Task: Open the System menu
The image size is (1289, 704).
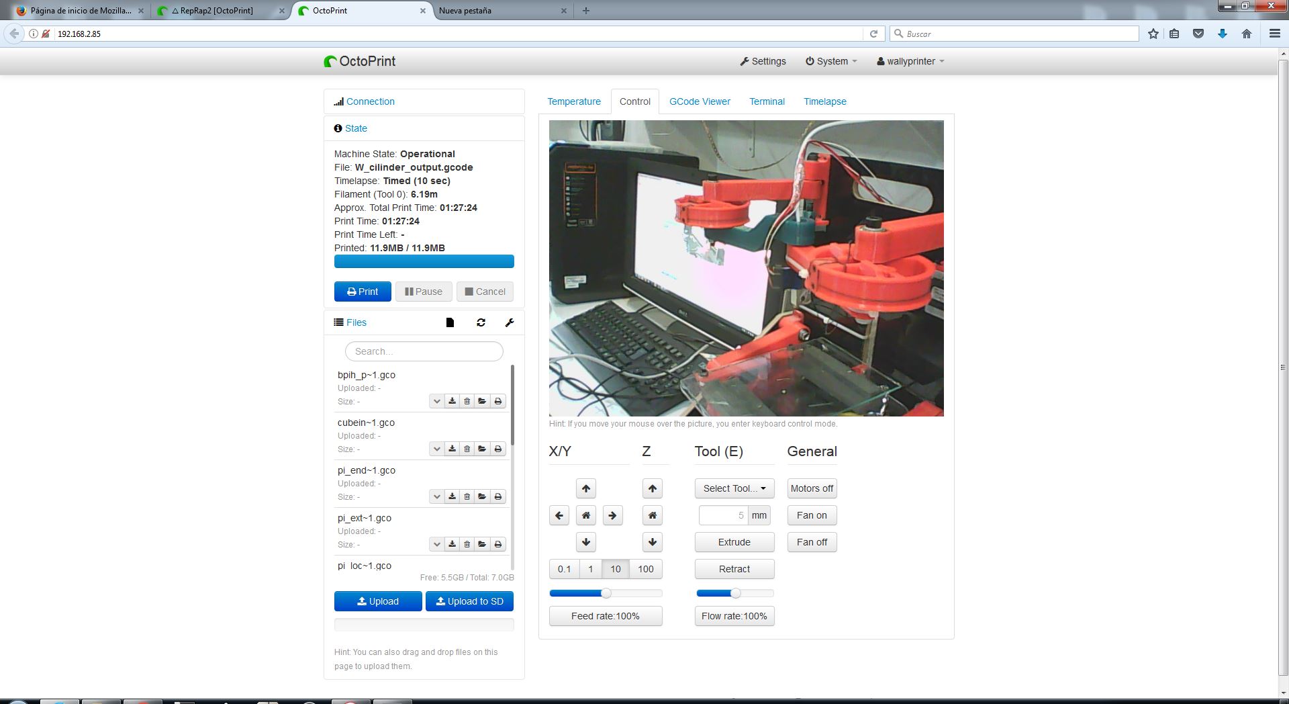Action: [x=831, y=61]
